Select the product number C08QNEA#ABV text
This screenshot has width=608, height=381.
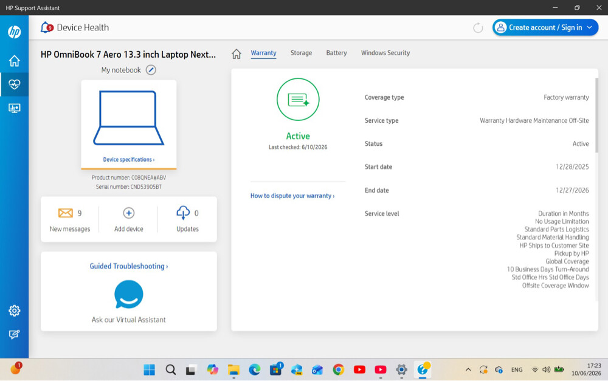[148, 177]
